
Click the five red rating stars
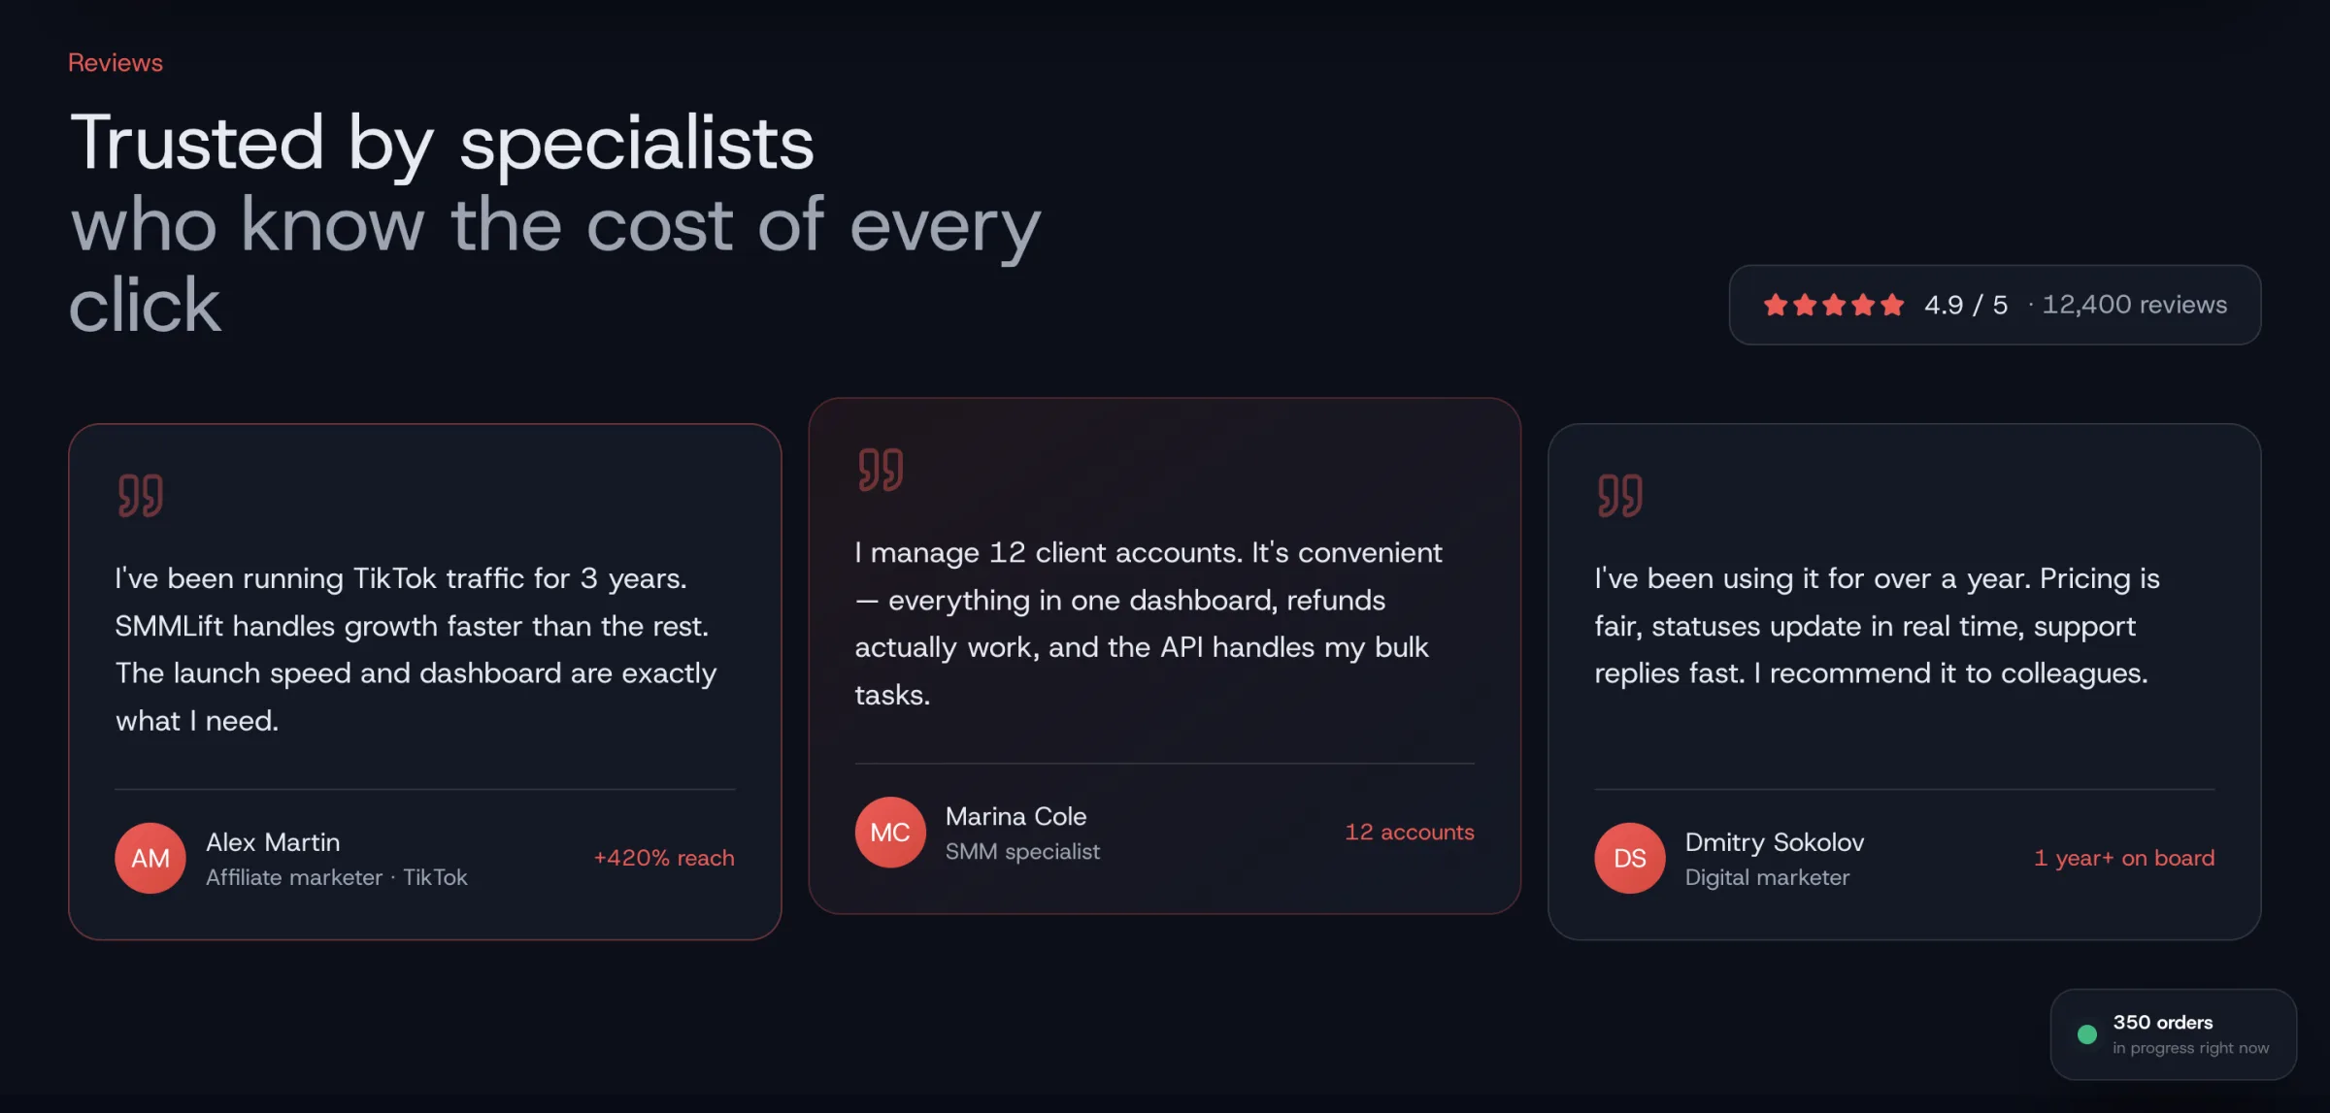(1833, 306)
